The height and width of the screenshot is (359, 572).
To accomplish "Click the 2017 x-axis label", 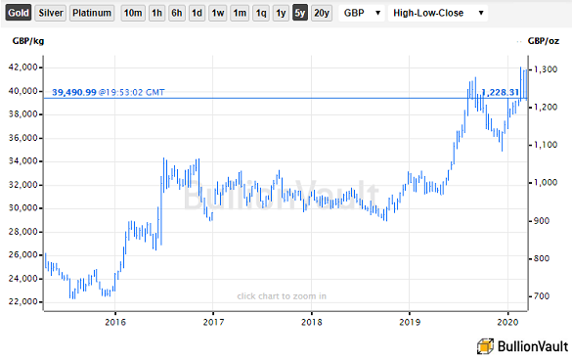I will pyautogui.click(x=213, y=322).
